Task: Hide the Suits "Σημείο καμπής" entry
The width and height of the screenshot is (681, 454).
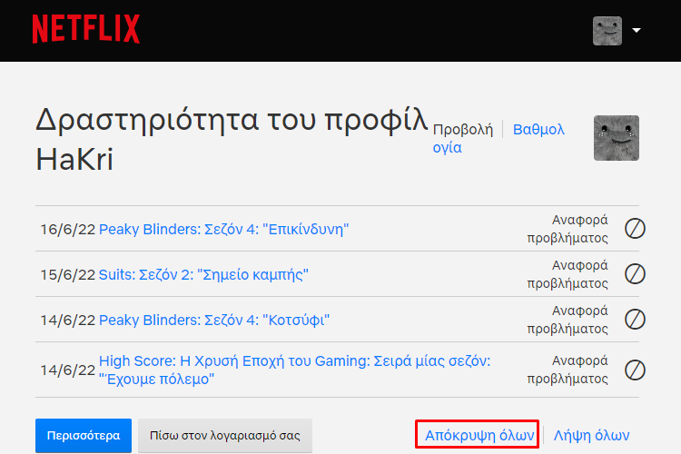Action: [x=635, y=274]
